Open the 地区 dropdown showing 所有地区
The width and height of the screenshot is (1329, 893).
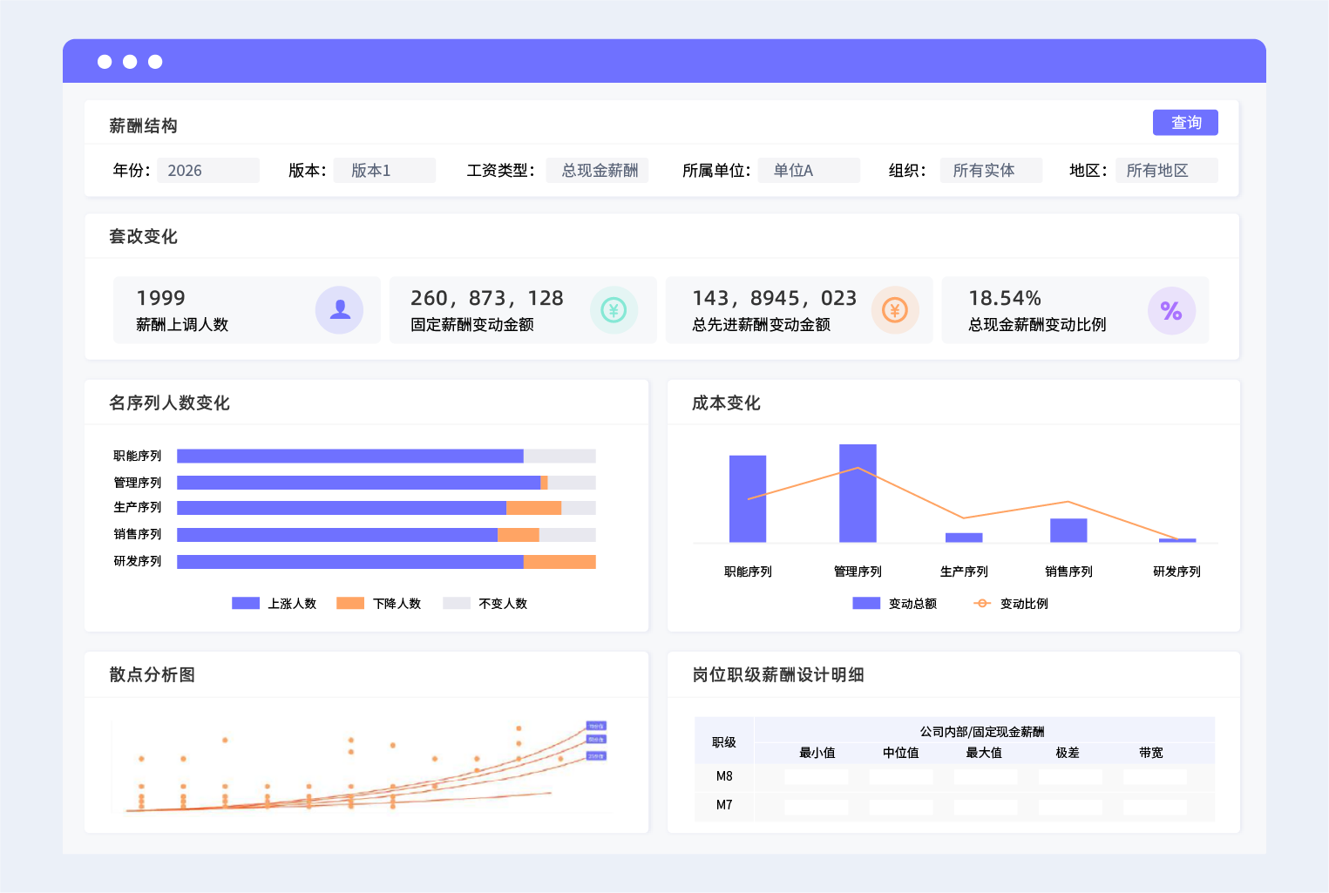coord(1167,170)
